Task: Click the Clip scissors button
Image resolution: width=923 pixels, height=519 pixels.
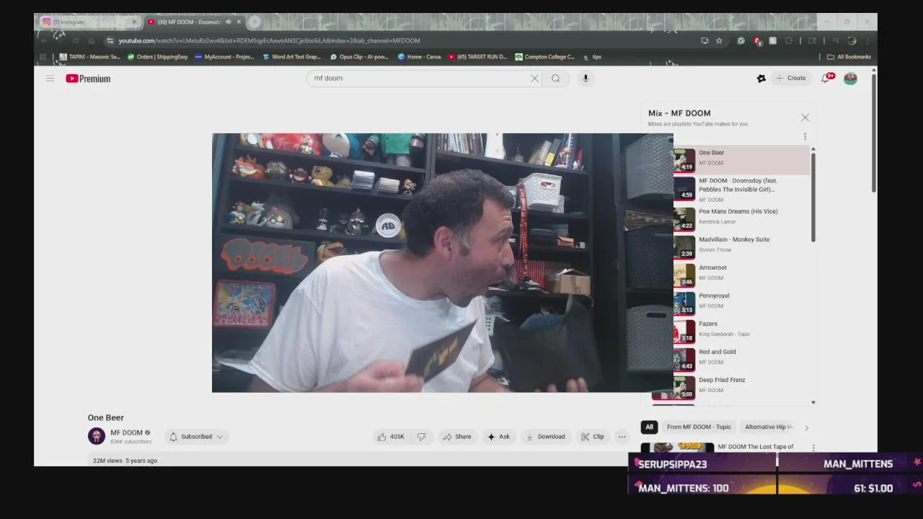Action: point(593,437)
